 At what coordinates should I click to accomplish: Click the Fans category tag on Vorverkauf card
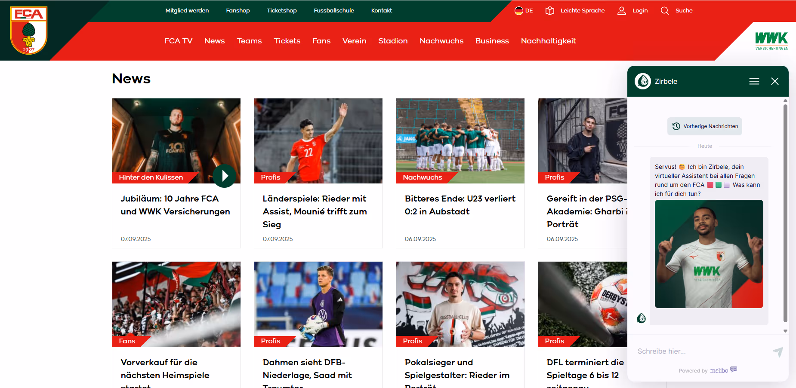coord(127,341)
